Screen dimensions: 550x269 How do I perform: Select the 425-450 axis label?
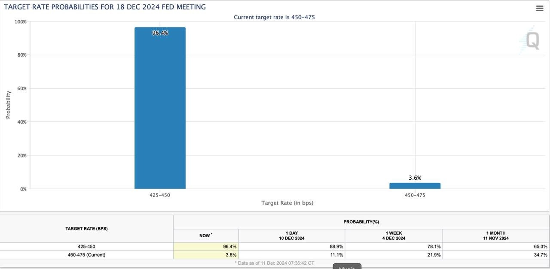coord(160,195)
